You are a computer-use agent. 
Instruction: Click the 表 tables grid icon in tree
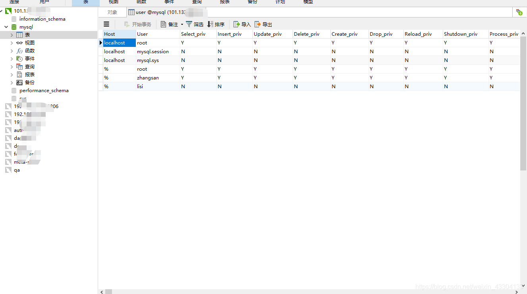(19, 35)
